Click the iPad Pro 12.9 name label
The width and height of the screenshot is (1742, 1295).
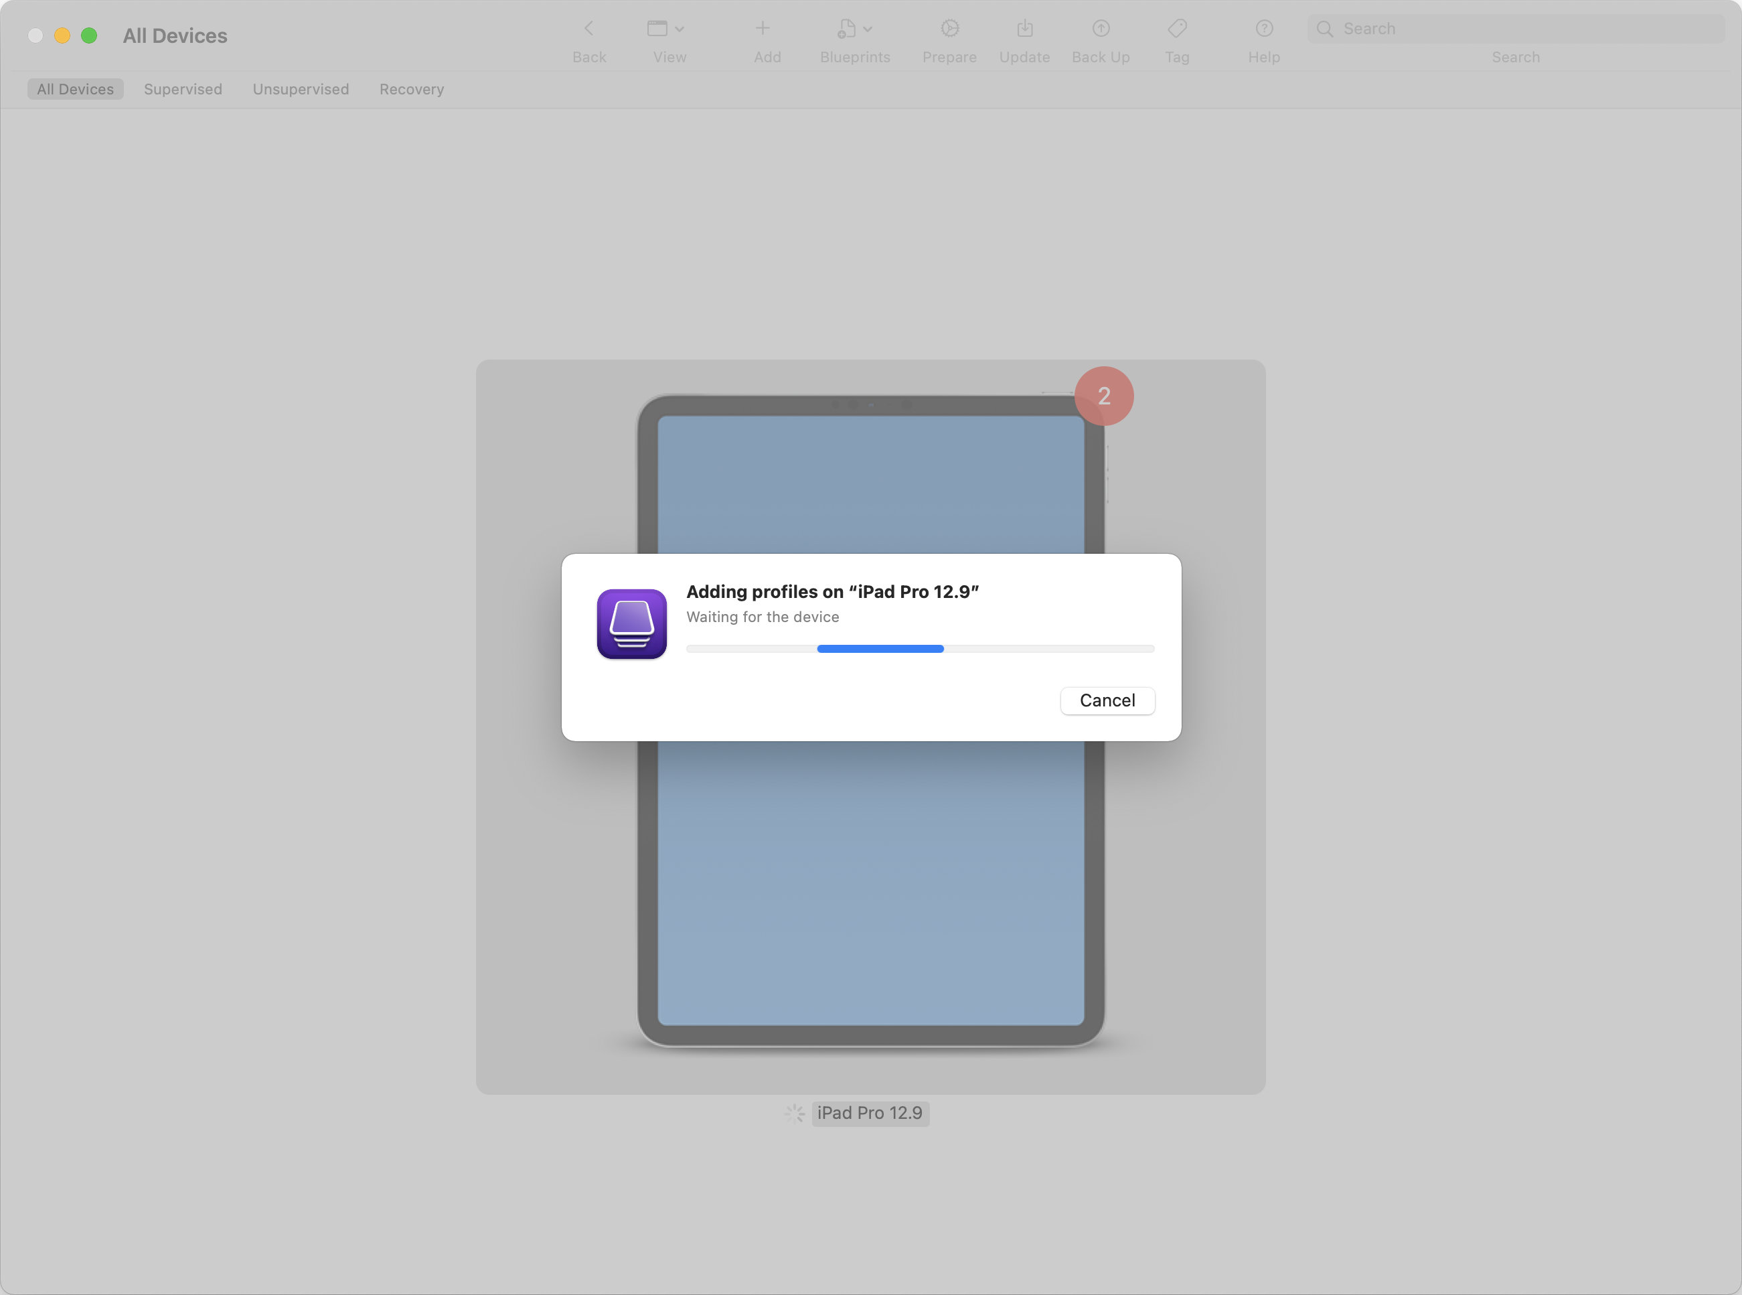[x=870, y=1113]
